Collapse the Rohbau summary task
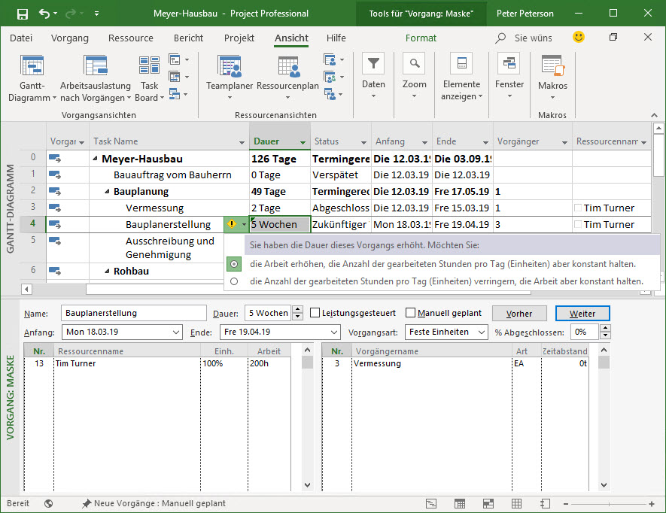666x513 pixels. (107, 271)
